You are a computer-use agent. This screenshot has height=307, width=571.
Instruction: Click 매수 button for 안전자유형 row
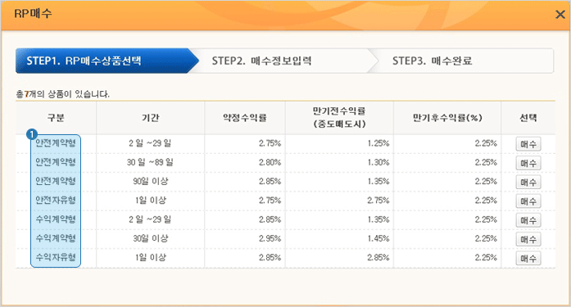pos(528,201)
